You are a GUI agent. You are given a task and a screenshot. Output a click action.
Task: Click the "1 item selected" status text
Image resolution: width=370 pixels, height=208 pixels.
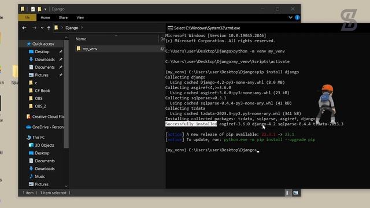coord(53,193)
